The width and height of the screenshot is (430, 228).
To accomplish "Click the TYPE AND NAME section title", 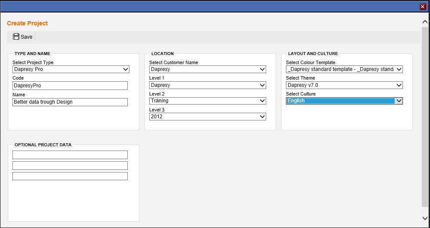I will pyautogui.click(x=32, y=53).
